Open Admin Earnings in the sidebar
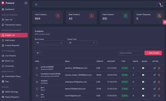Viewport: 166px width, 101px height. pyautogui.click(x=14, y=92)
